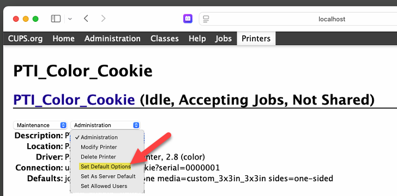Switch to the Home tab
The width and height of the screenshot is (397, 196).
coord(64,39)
